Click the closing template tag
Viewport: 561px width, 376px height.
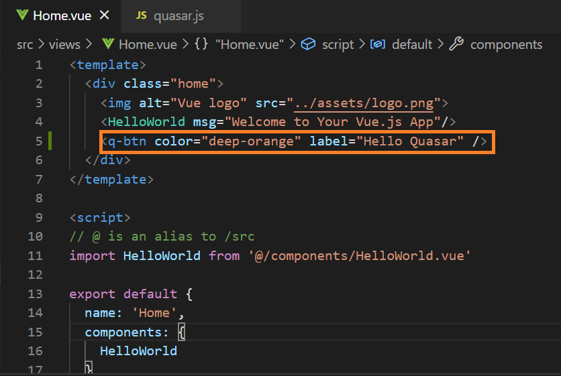pyautogui.click(x=111, y=179)
